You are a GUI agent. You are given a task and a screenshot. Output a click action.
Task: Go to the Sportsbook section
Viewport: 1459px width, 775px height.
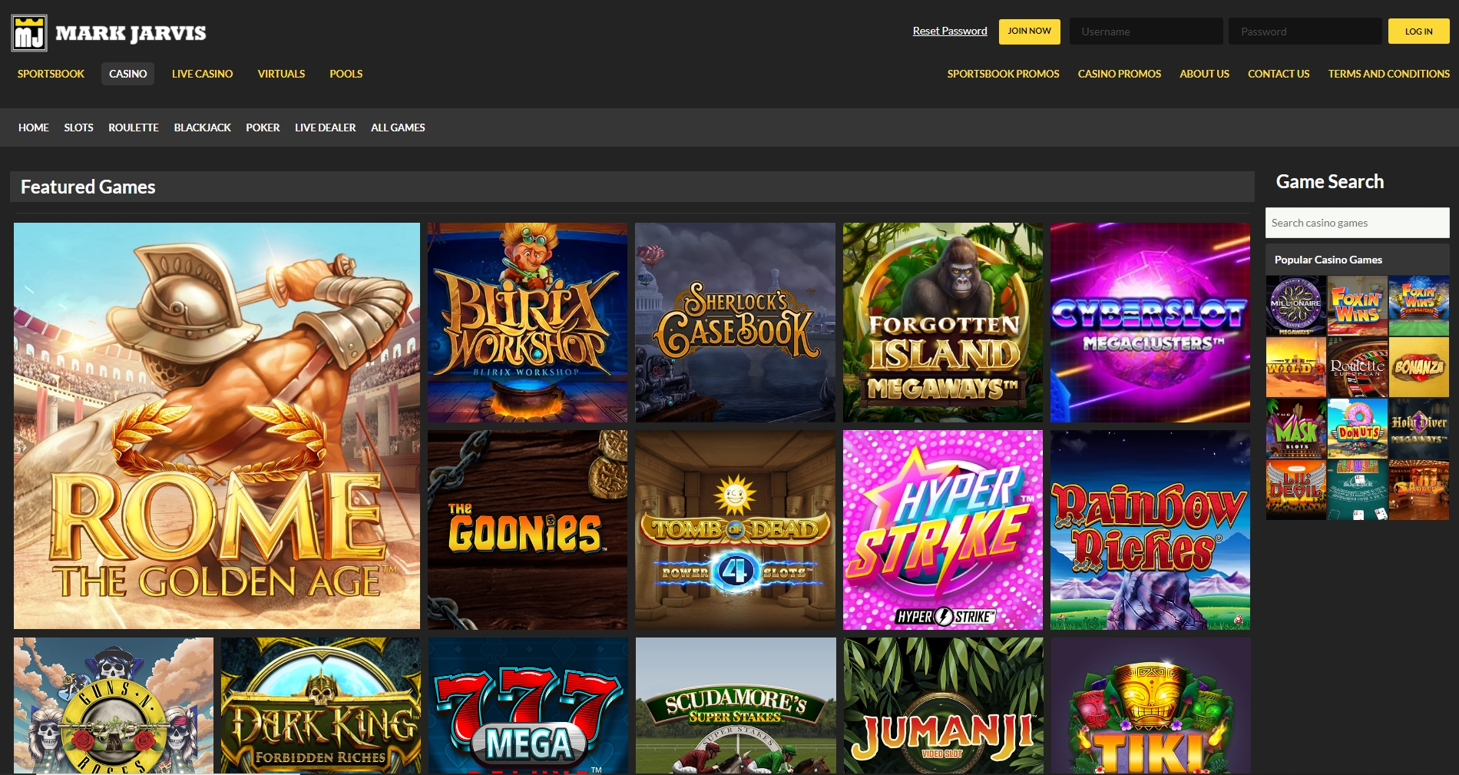click(x=51, y=74)
